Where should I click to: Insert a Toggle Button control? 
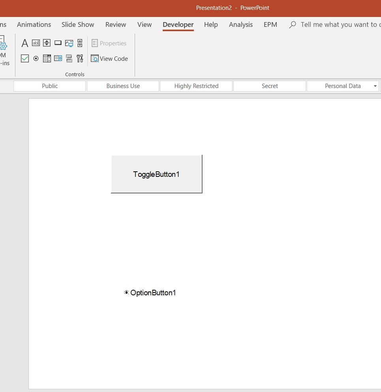tap(69, 58)
